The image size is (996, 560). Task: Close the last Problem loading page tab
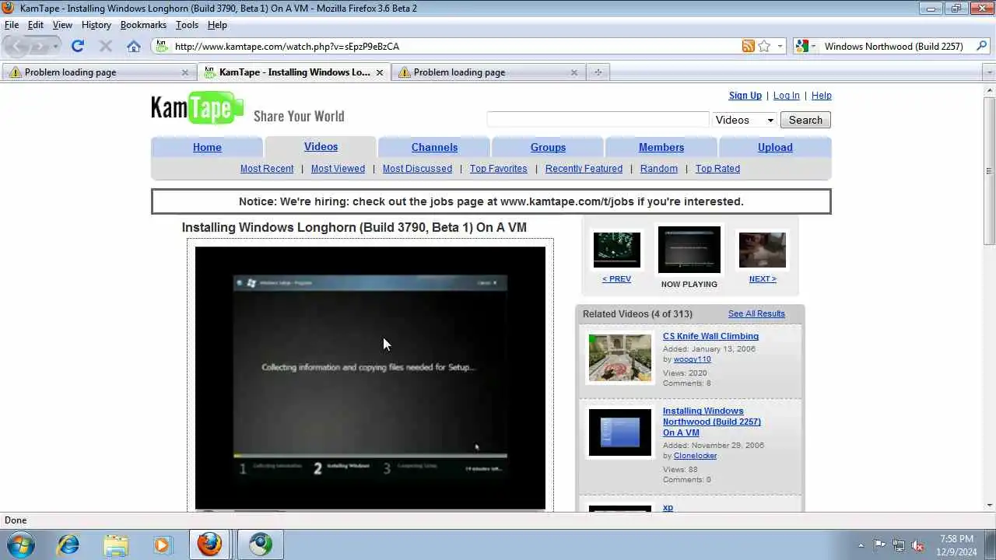tap(574, 72)
